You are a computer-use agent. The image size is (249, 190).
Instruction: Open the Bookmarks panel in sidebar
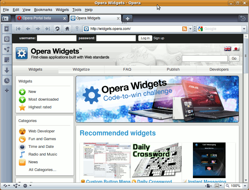7,29
